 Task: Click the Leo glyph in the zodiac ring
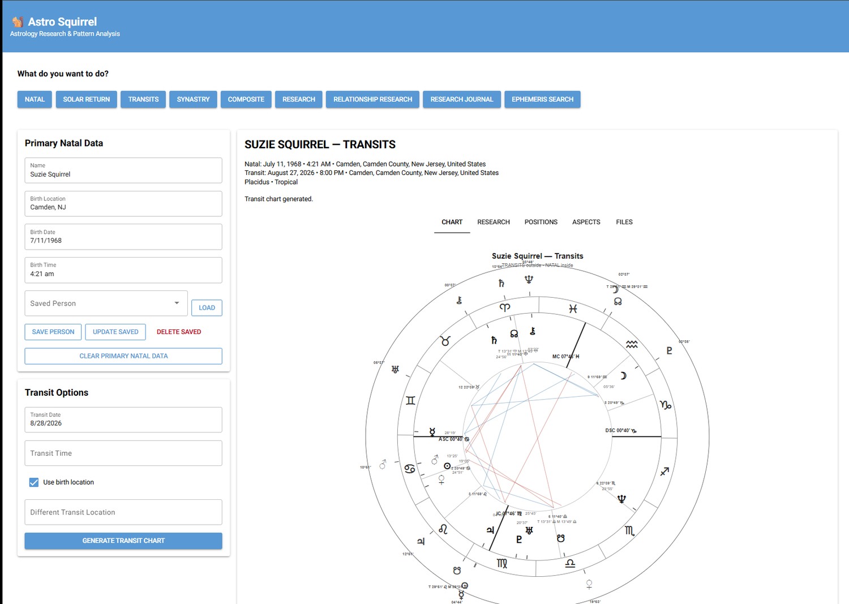[x=443, y=529]
